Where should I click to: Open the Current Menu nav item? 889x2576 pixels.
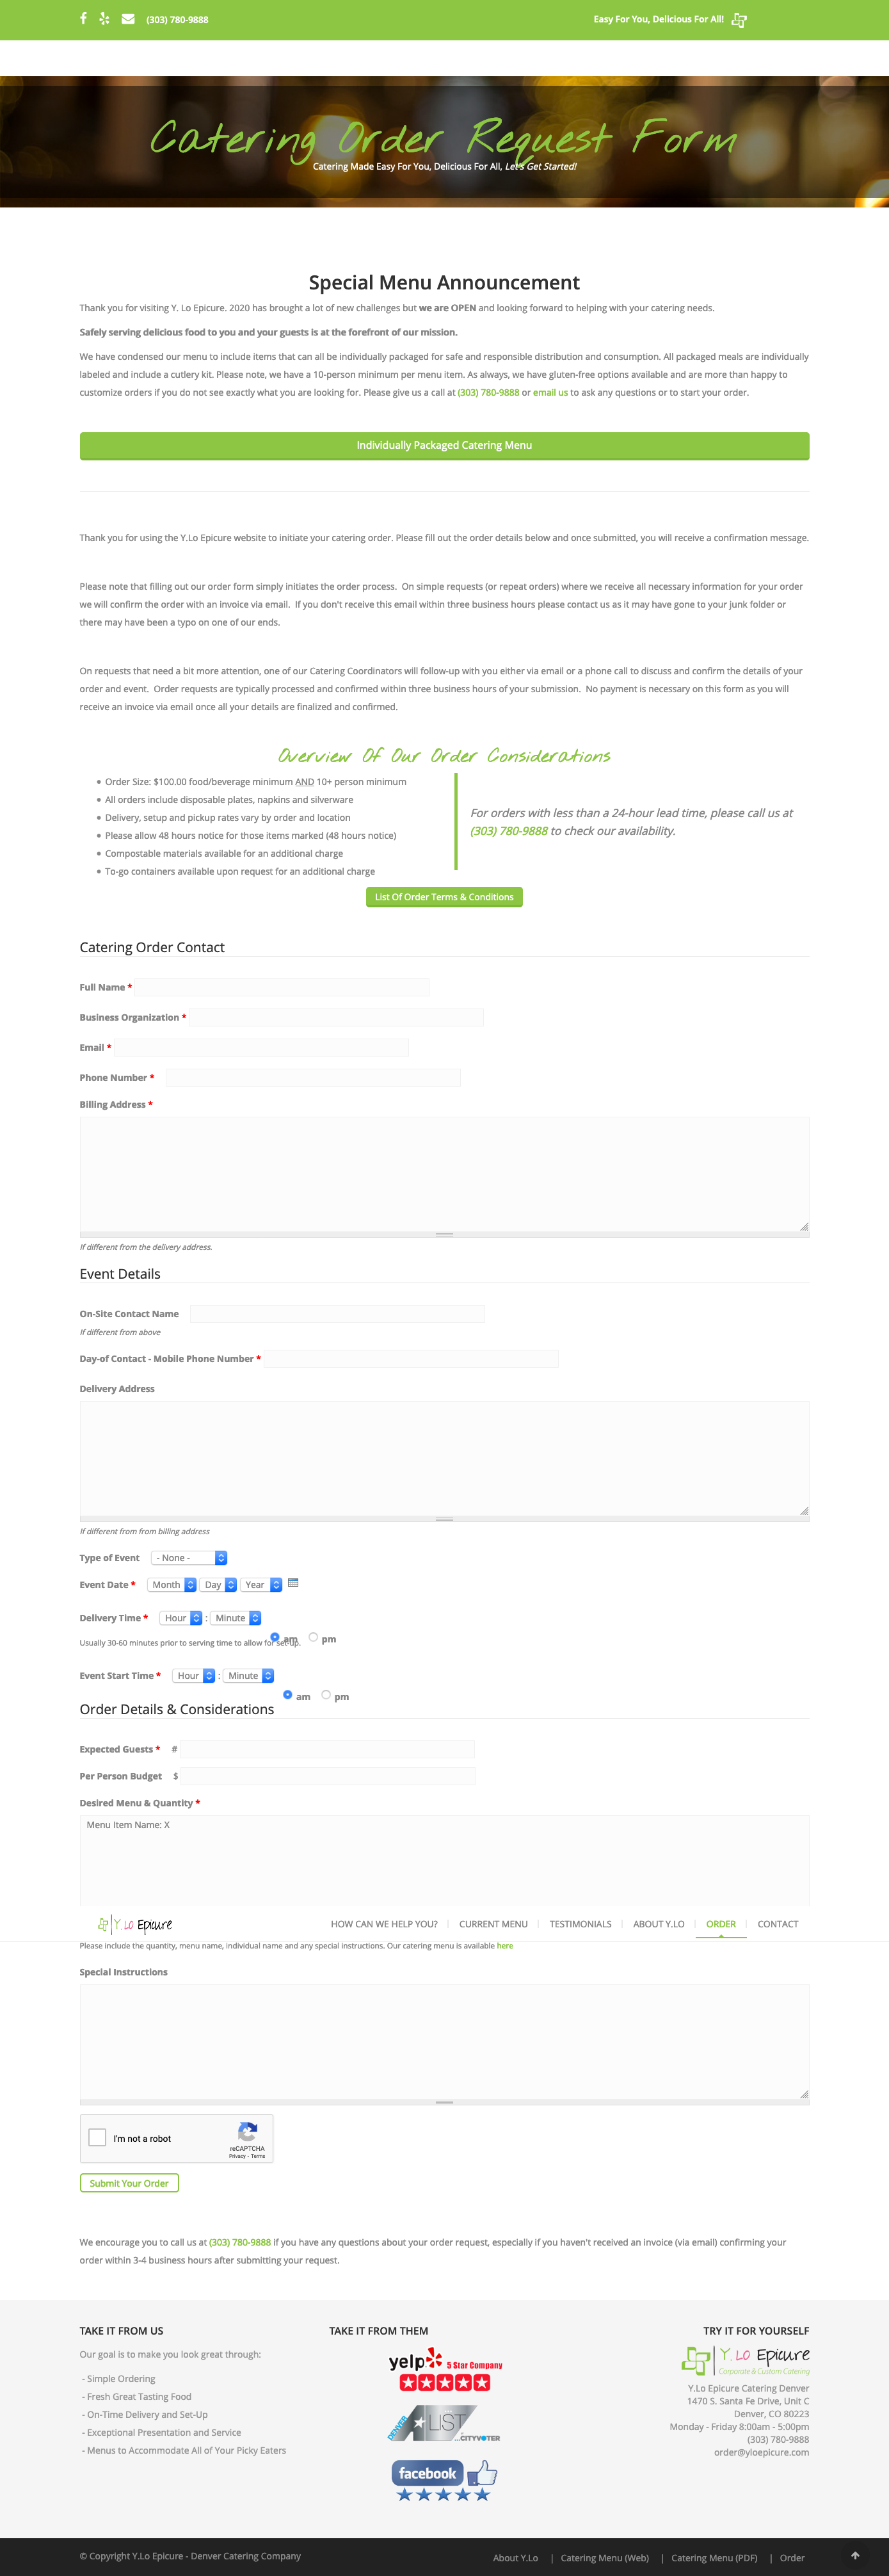[493, 1924]
